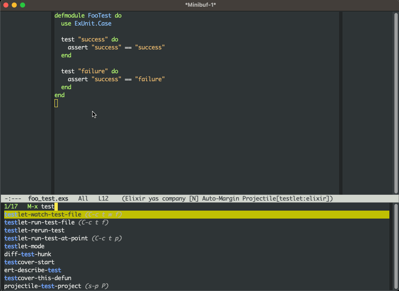Click yas minor mode in mode line
399x291 pixels.
pyautogui.click(x=154, y=198)
